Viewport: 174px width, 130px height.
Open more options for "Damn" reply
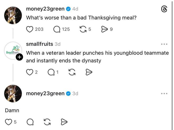(164, 93)
